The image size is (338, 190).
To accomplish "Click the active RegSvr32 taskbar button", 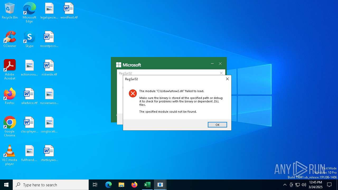I will [x=160, y=185].
